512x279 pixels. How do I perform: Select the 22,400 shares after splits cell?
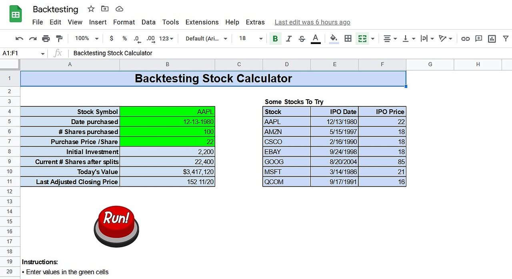[167, 162]
